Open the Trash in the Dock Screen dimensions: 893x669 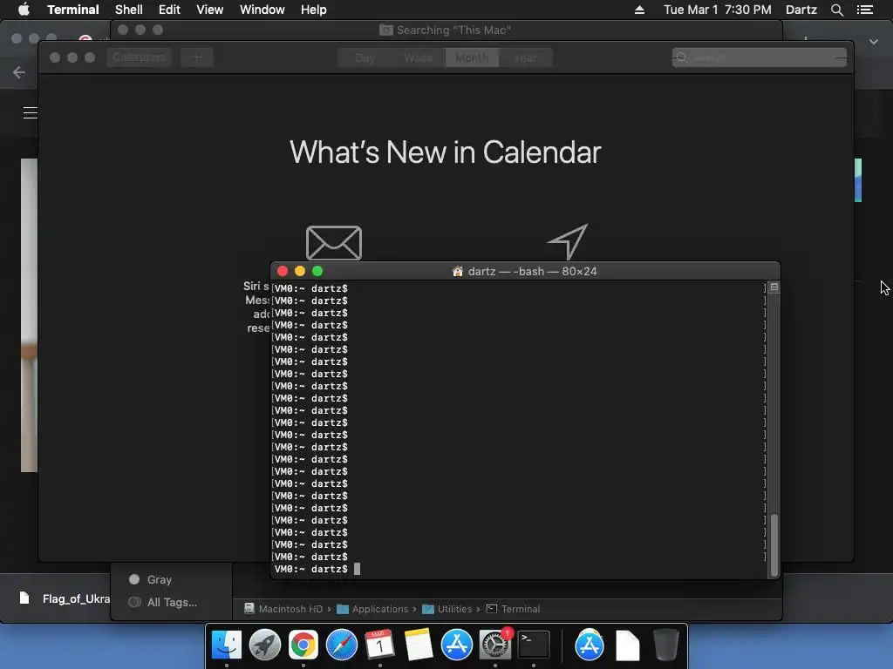(x=665, y=645)
